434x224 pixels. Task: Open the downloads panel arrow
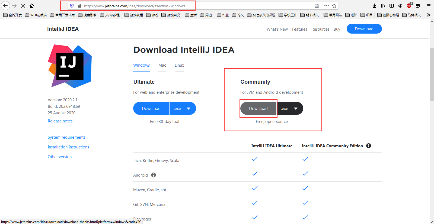[x=374, y=6]
